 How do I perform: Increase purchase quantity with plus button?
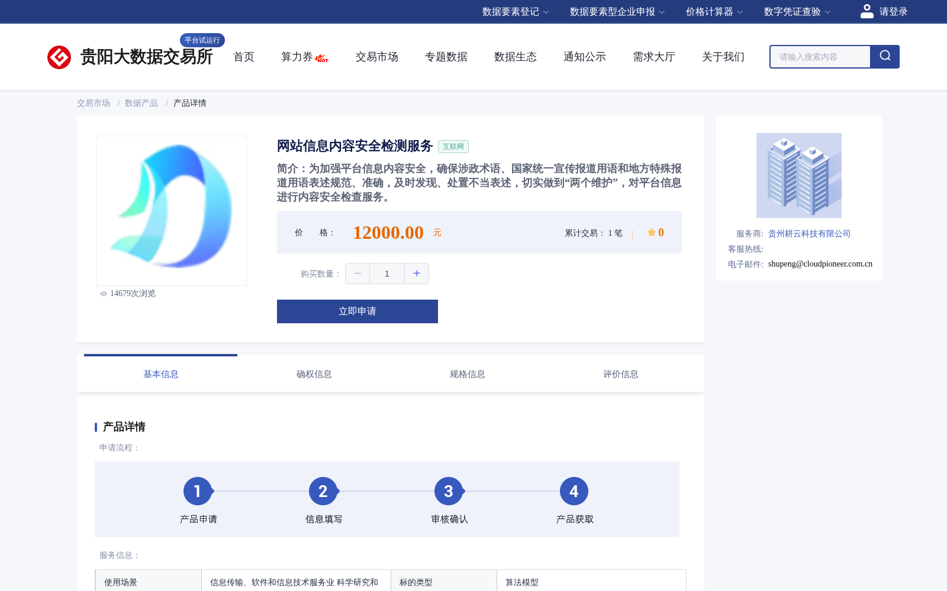pos(417,274)
